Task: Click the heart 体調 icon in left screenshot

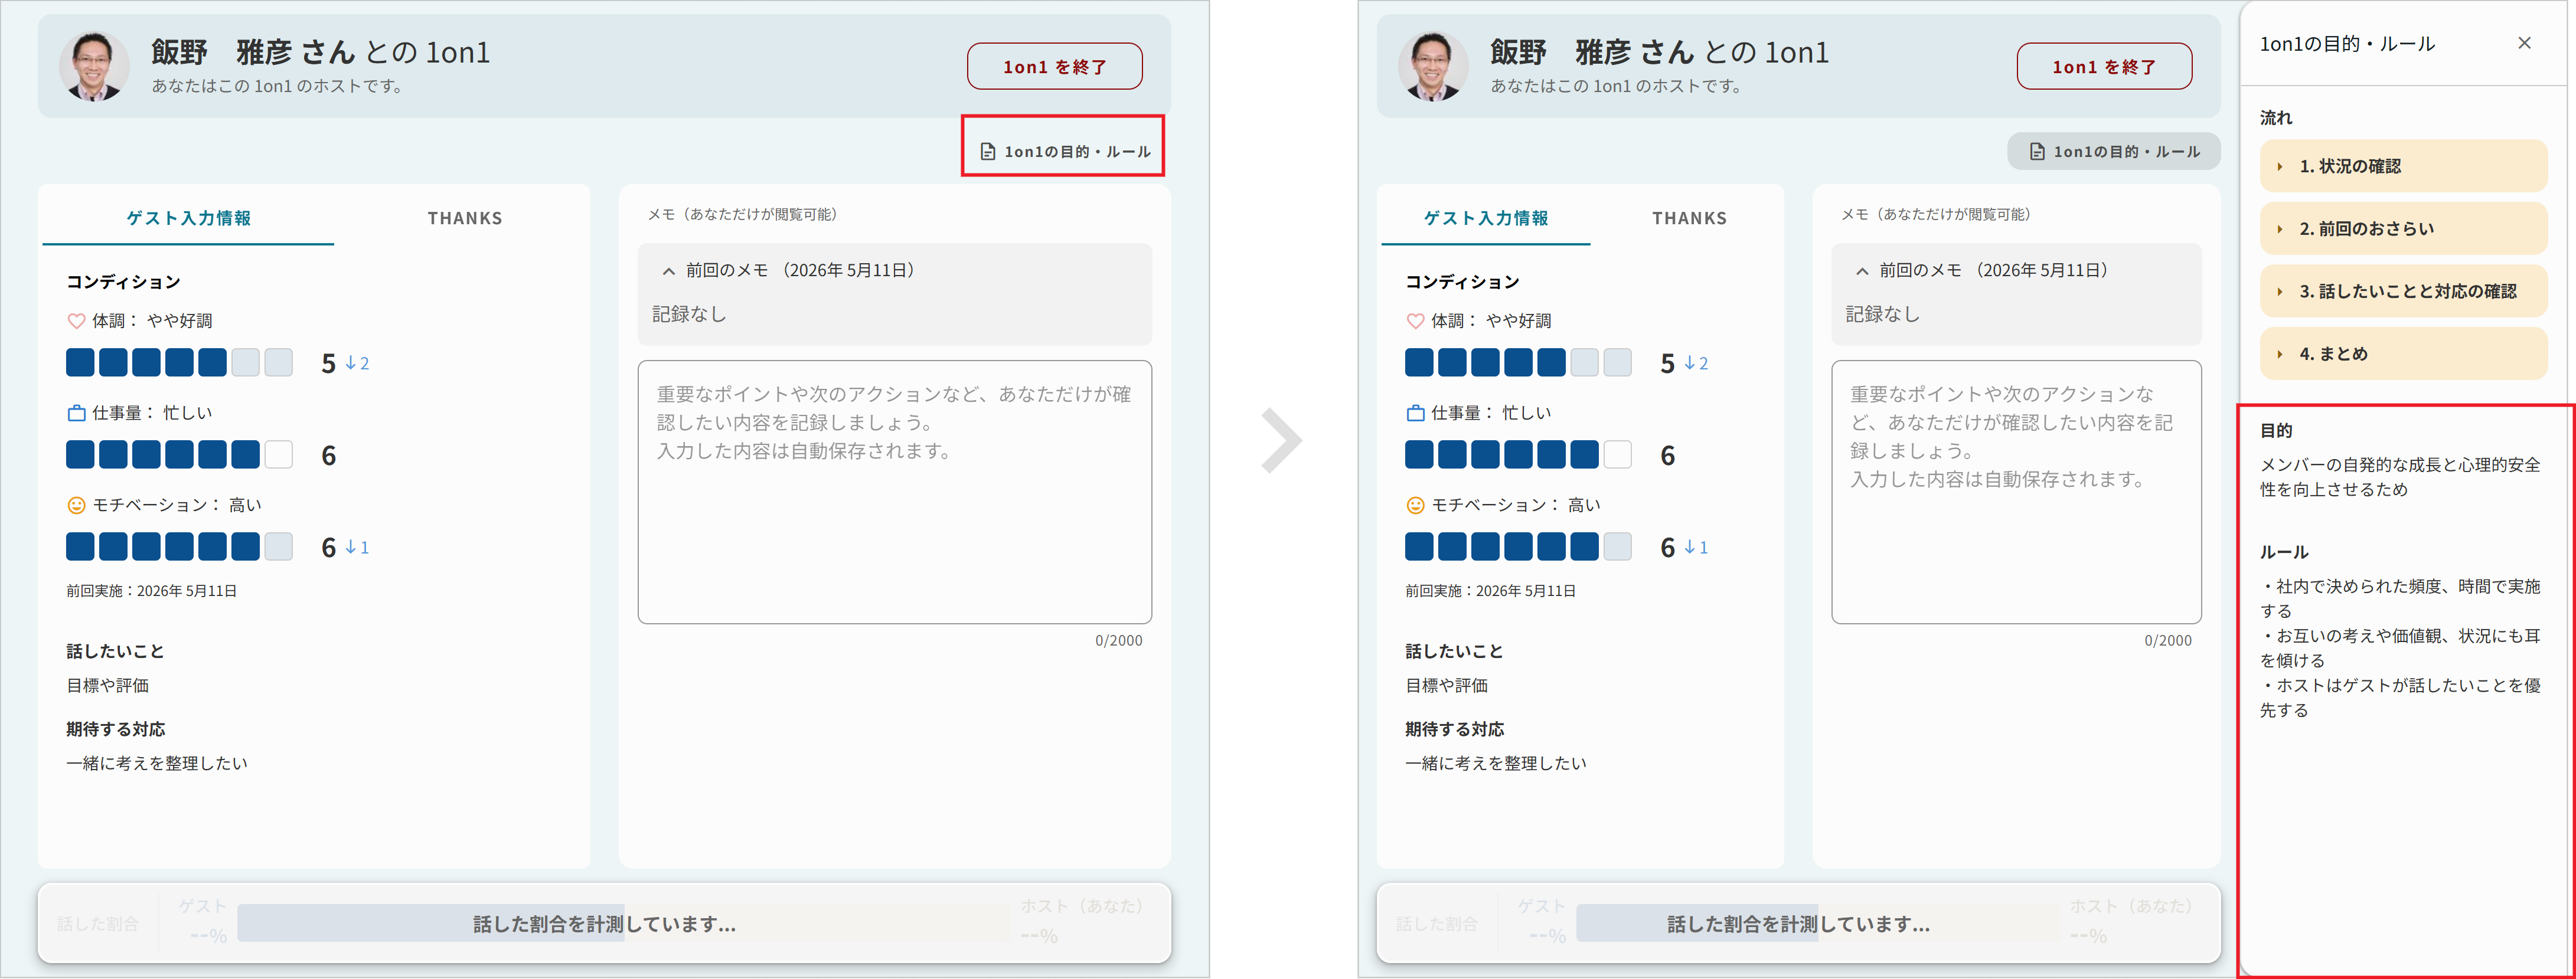Action: (76, 320)
